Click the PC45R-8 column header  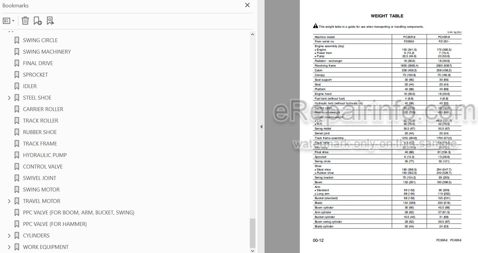(444, 37)
